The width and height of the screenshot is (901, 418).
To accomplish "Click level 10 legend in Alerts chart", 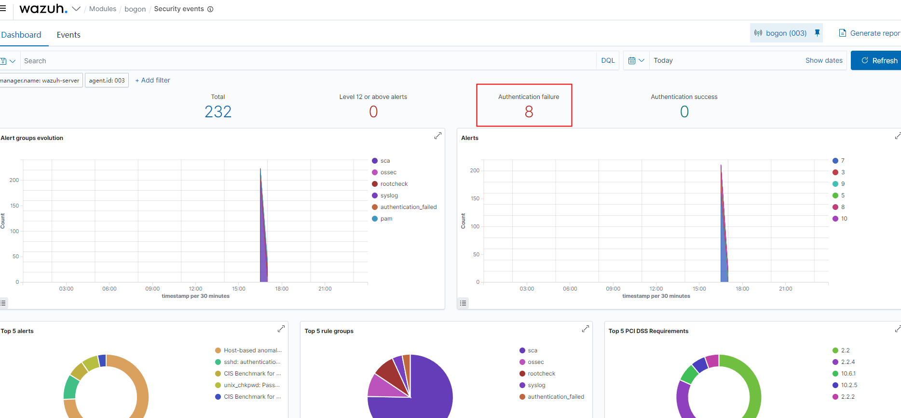I will pyautogui.click(x=840, y=219).
